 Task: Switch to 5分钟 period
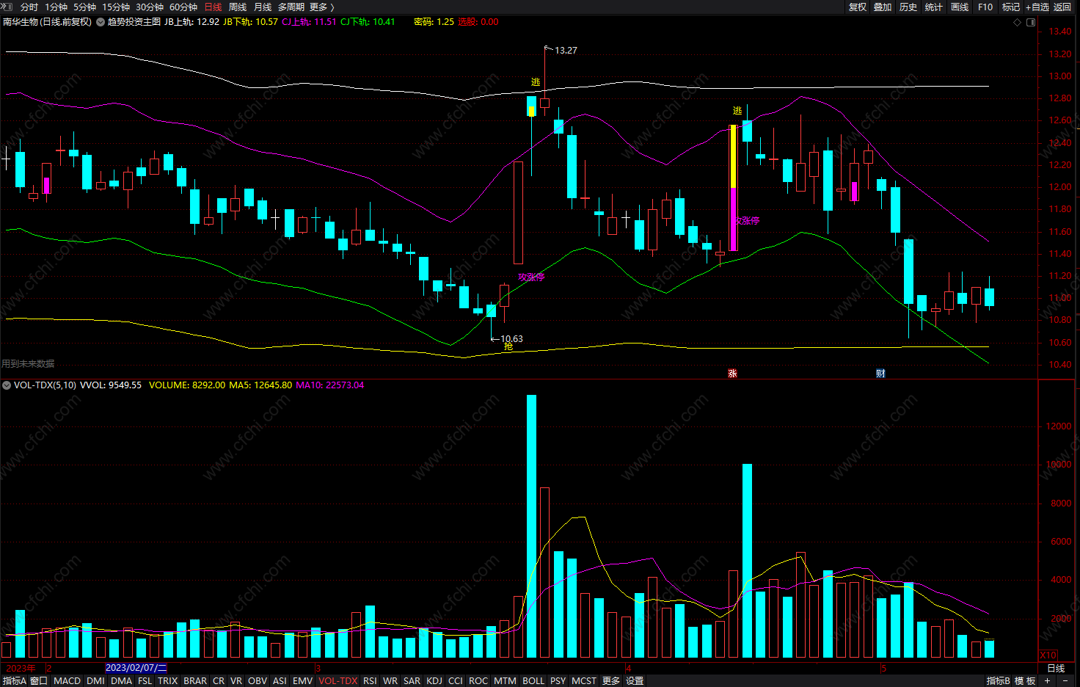[84, 7]
